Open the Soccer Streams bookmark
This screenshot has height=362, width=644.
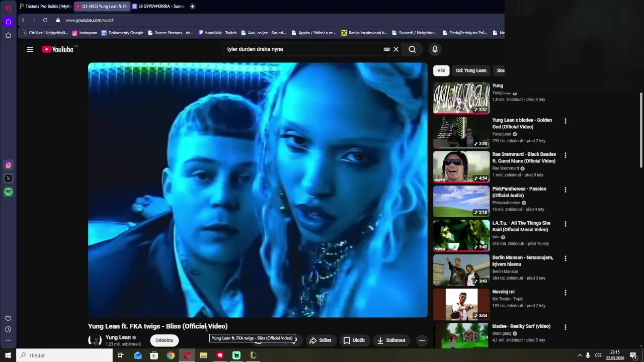coord(170,33)
